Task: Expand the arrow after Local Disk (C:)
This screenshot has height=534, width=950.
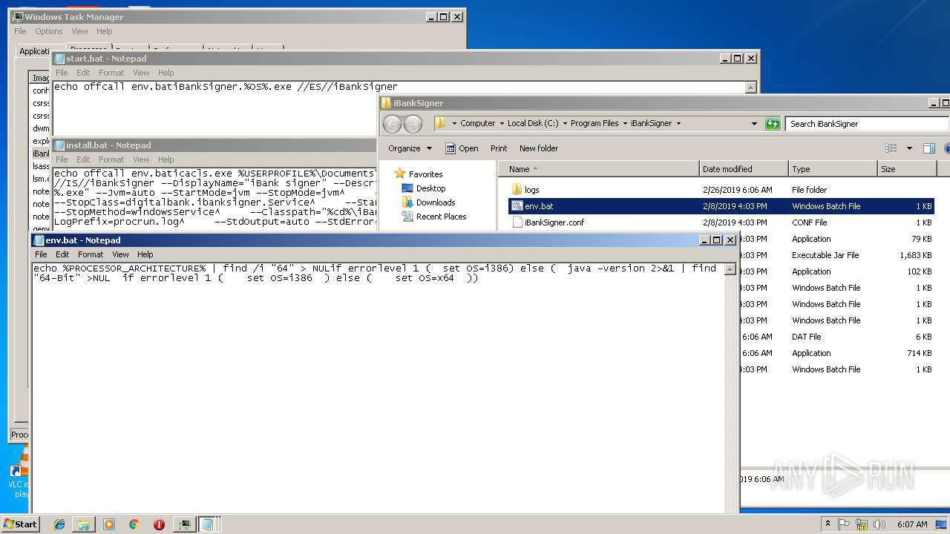Action: click(x=564, y=124)
